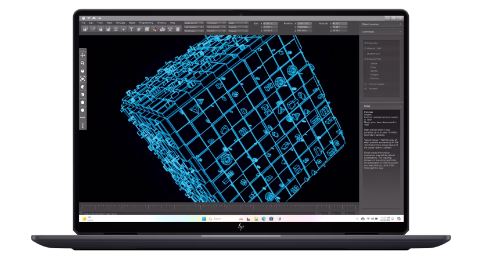This screenshot has height=261, width=482.
Task: Open the hammer and wrench tools icon
Action: point(170,29)
